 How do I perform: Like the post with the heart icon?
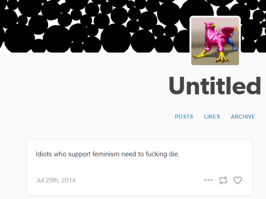point(238,180)
